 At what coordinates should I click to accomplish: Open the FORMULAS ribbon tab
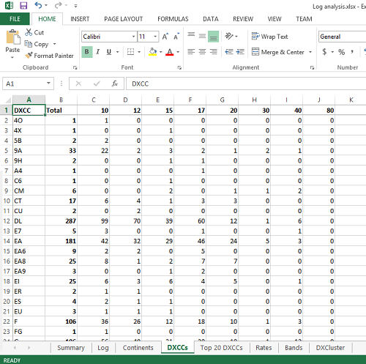pyautogui.click(x=173, y=19)
